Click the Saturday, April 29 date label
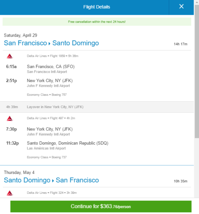Screen dimensions: 199x214 (21, 35)
